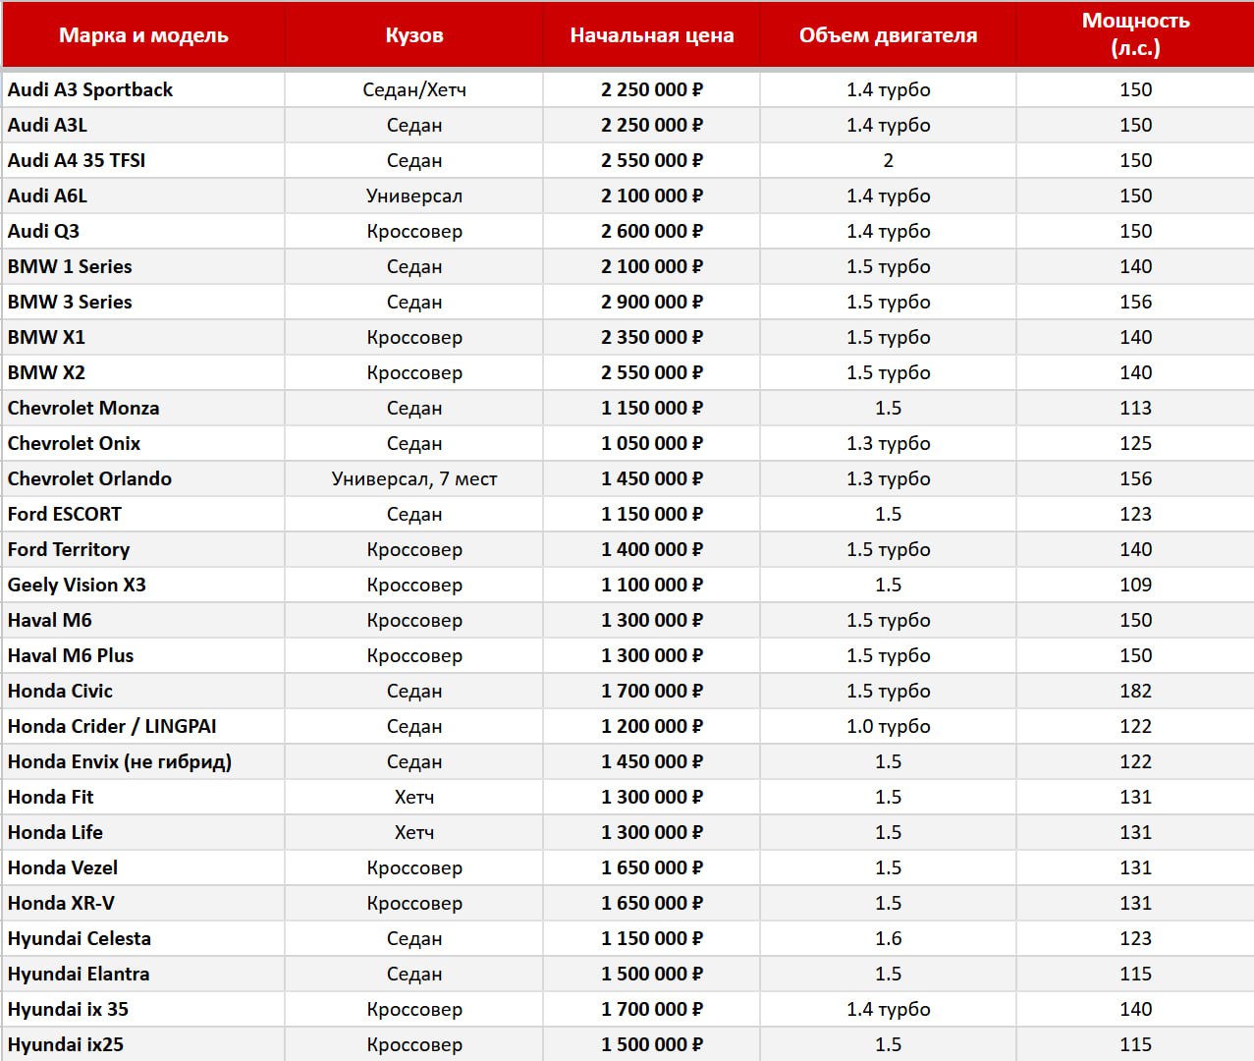
Task: Select the Chevrolet Onix price cell
Action: 651,443
